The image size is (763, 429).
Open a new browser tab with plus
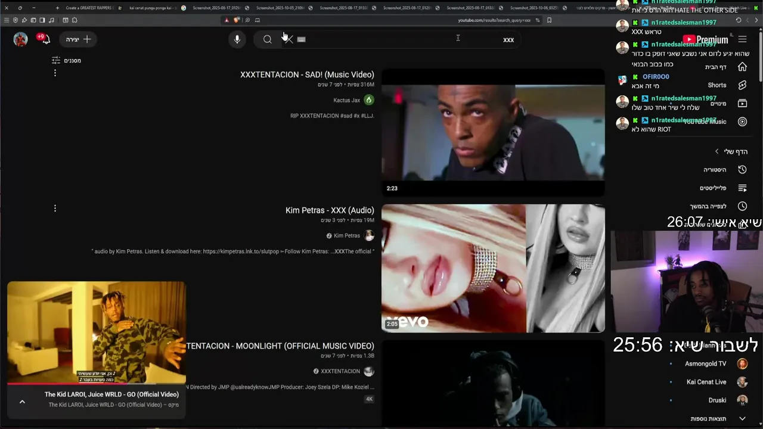pos(57,8)
